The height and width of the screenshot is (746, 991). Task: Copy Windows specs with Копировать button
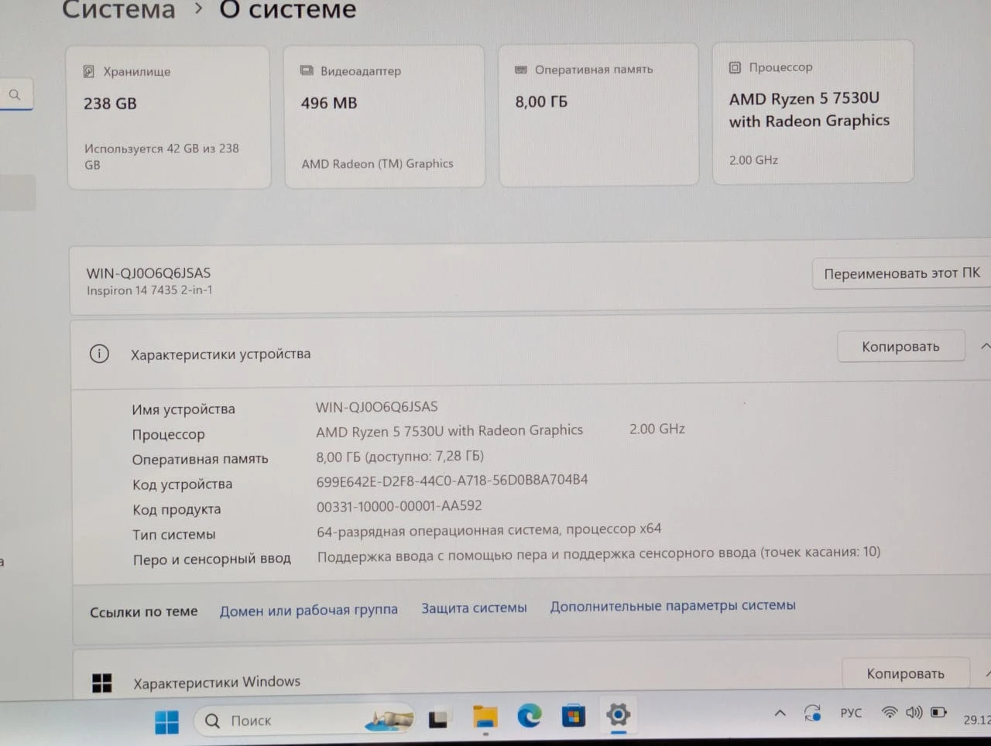pos(905,673)
